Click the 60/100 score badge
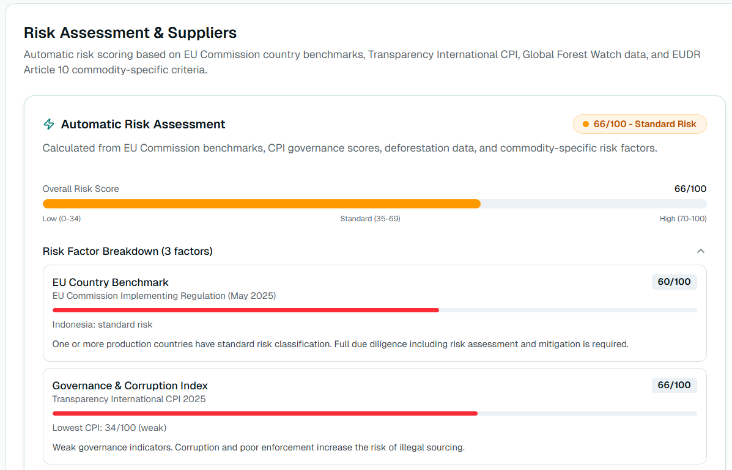732x470 pixels. coord(674,282)
